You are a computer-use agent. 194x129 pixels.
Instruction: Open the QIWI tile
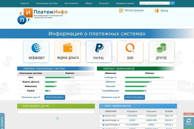[x=130, y=52]
